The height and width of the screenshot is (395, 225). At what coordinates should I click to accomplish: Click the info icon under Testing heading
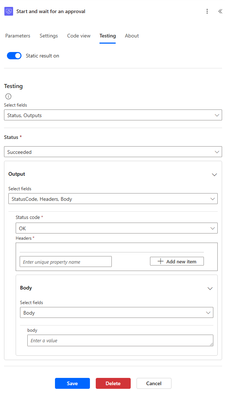click(8, 96)
